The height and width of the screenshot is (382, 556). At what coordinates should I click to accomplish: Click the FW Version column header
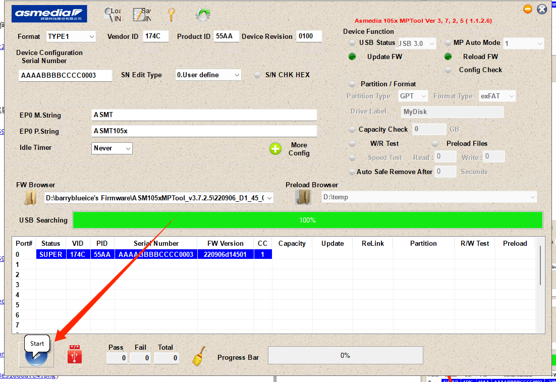point(226,243)
